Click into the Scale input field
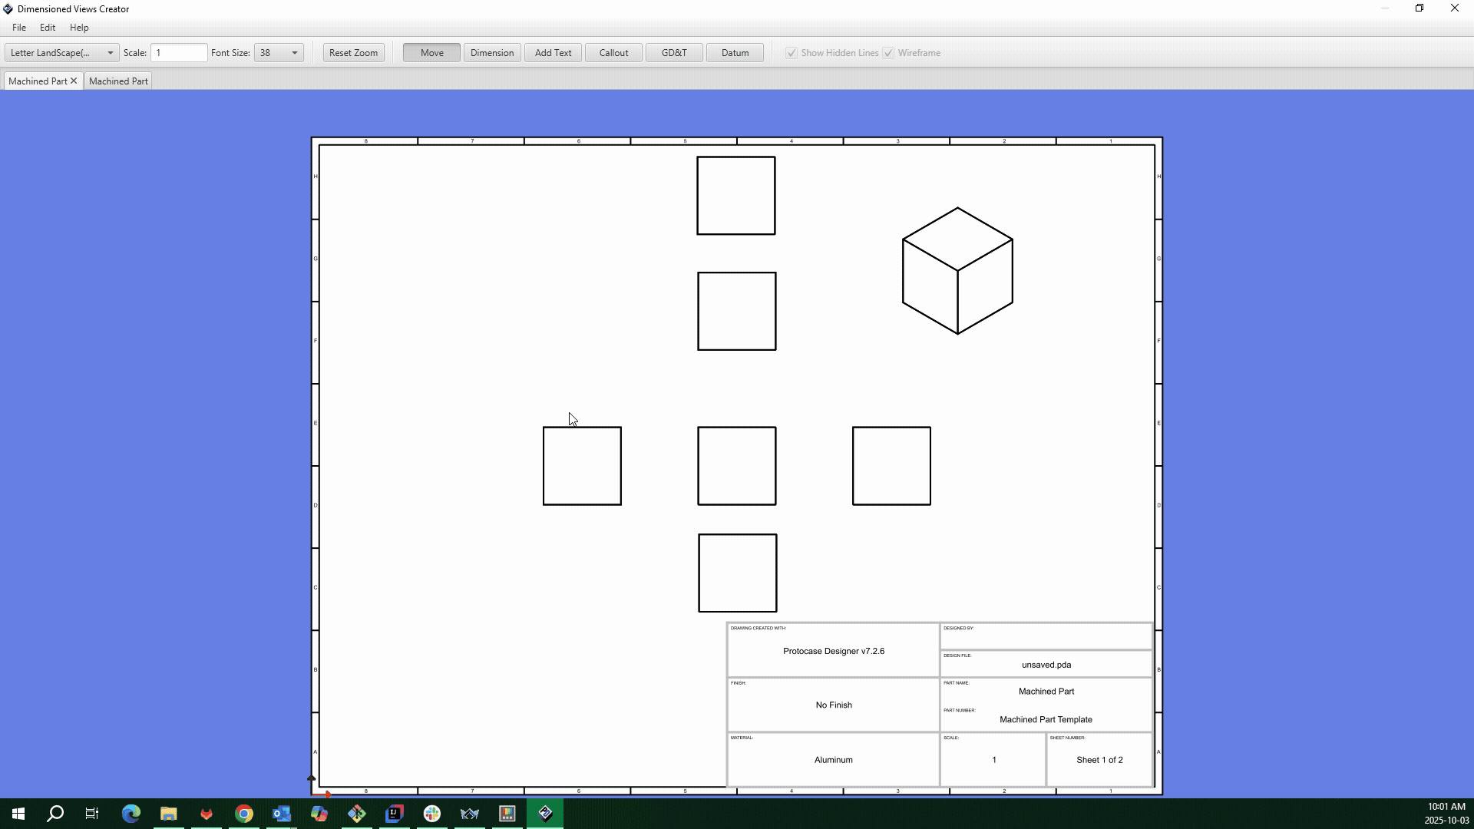Screen dimensions: 1474x829 tap(179, 53)
